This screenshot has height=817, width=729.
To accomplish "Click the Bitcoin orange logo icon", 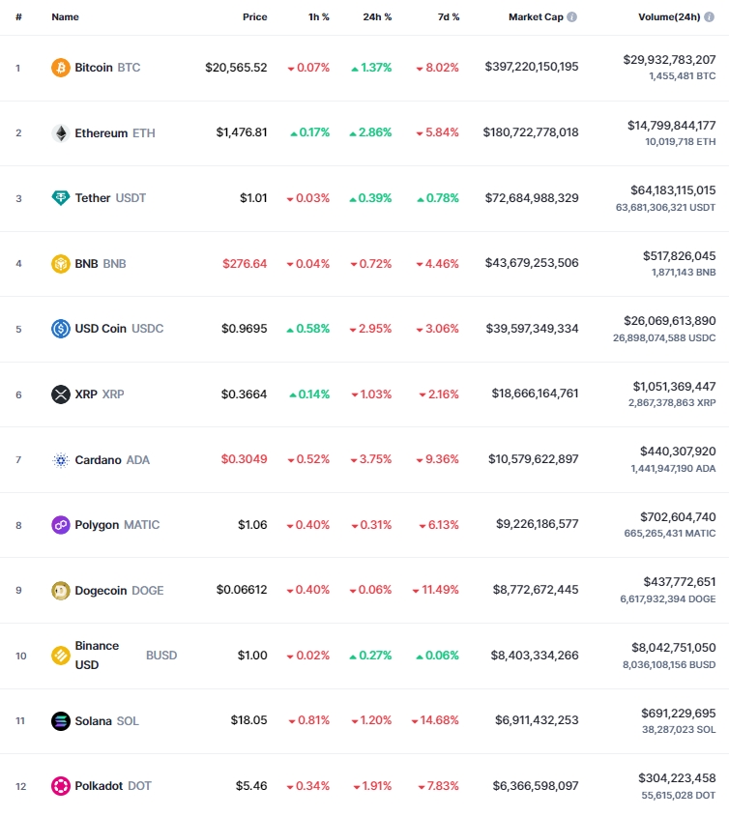I will click(61, 68).
